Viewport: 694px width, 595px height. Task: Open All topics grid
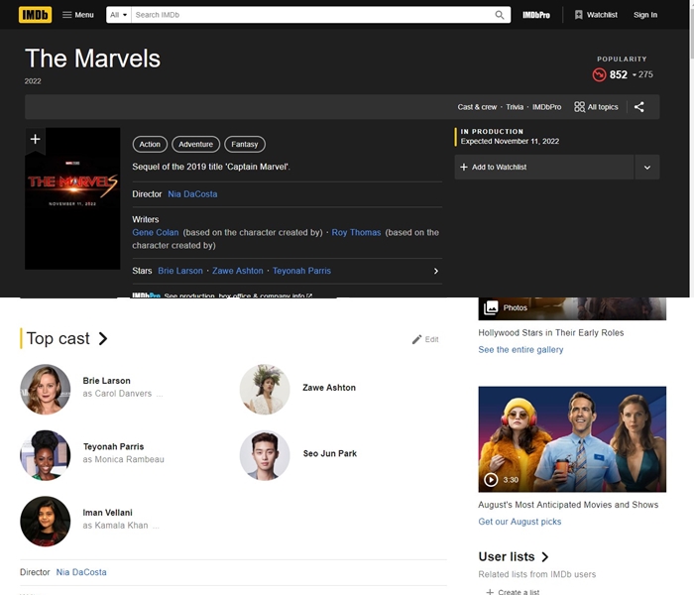point(596,107)
